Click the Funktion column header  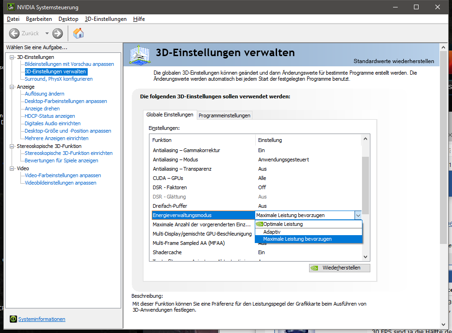203,140
